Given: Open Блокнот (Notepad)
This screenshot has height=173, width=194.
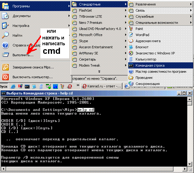Looking at the screenshot, I should pos(142,47).
